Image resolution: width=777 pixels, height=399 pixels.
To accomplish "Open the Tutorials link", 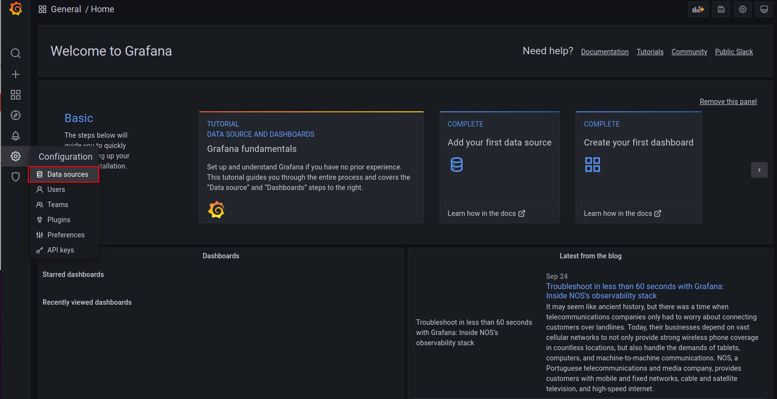I will point(650,52).
